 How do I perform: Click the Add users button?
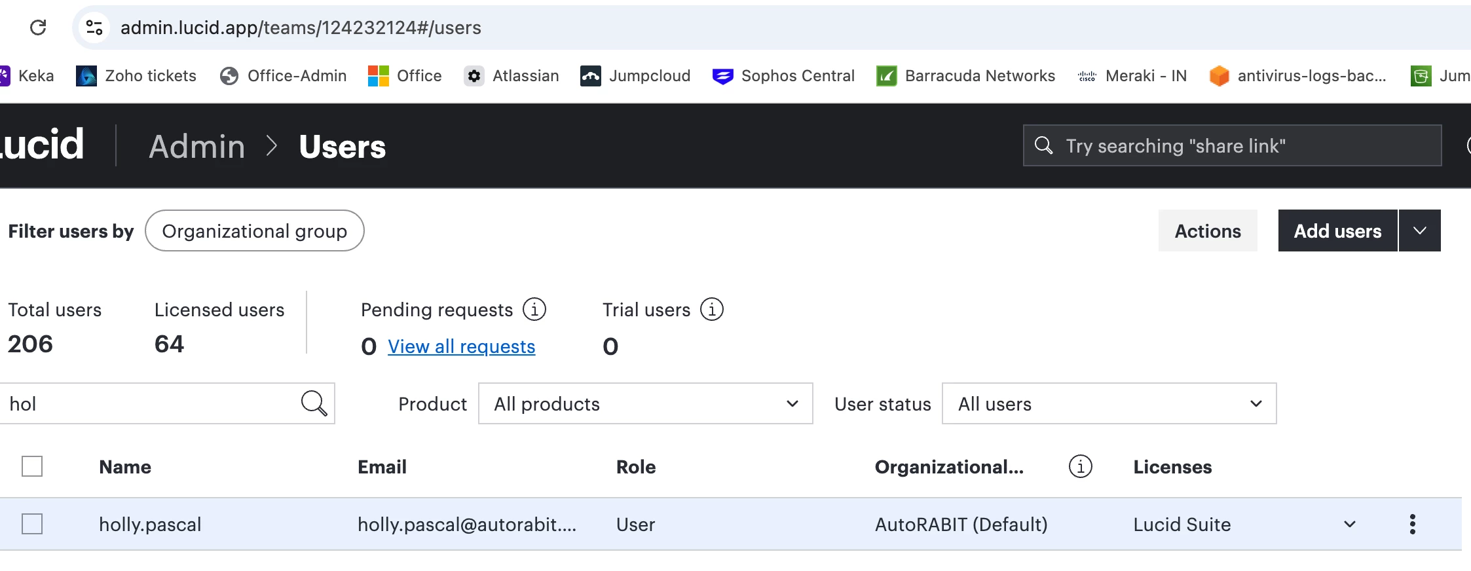click(1338, 230)
